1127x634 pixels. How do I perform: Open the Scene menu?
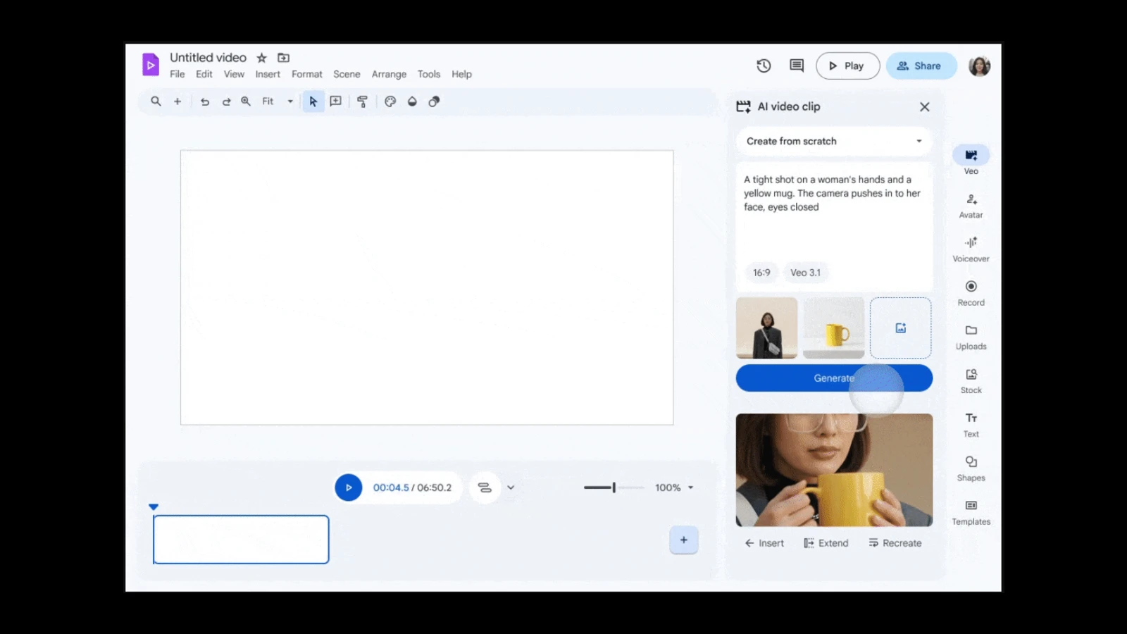(x=347, y=74)
